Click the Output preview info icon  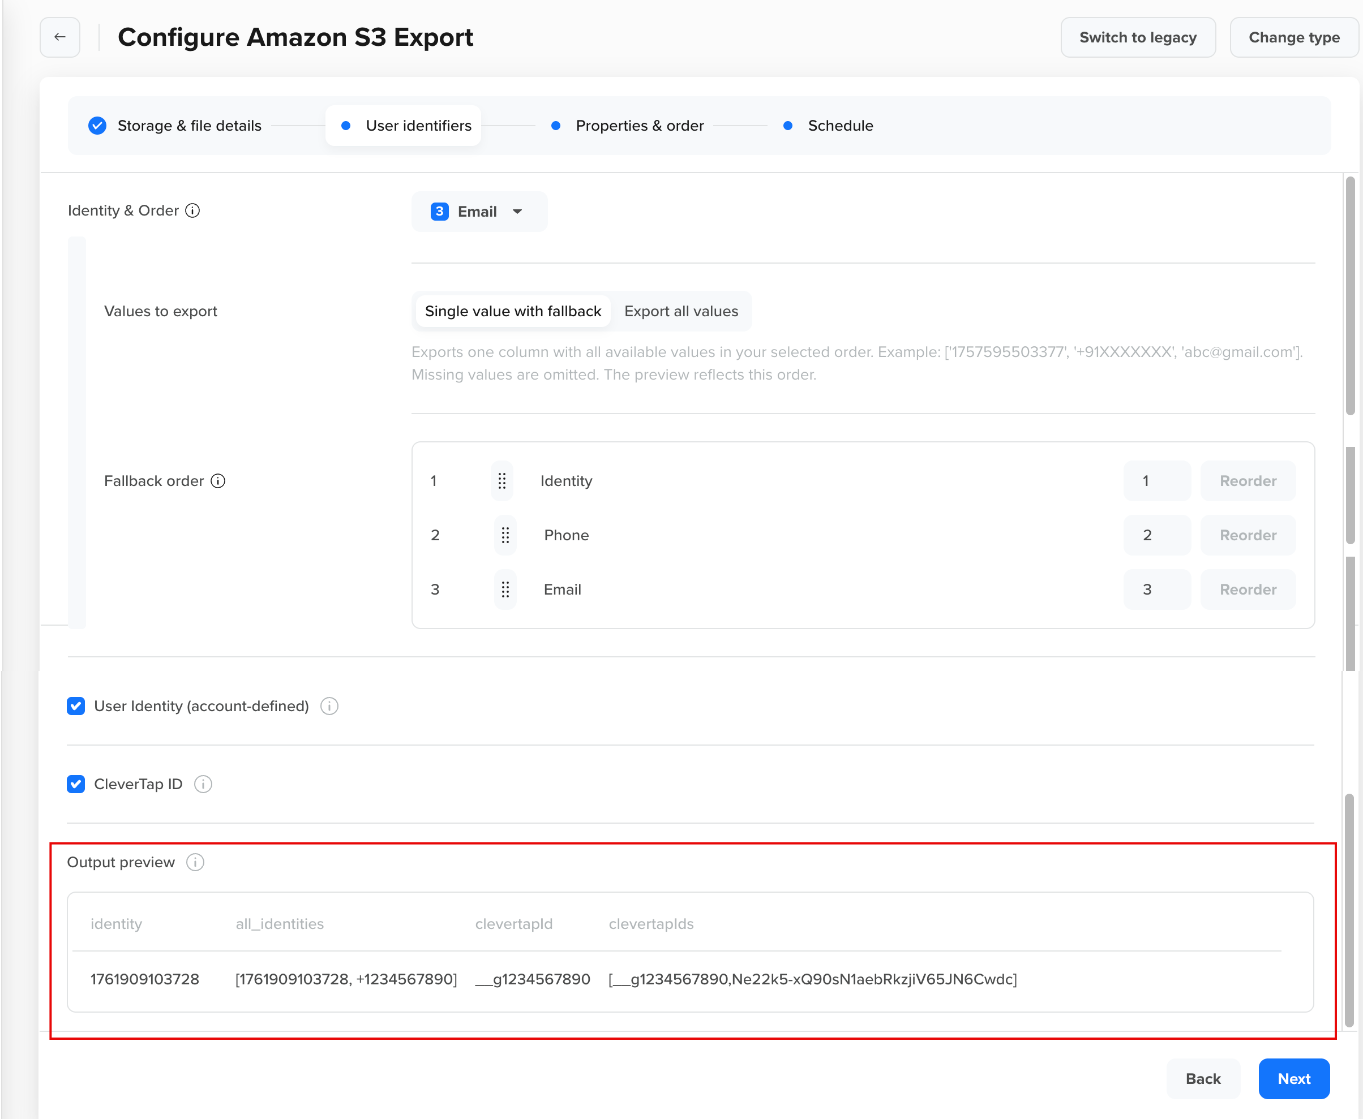[195, 863]
